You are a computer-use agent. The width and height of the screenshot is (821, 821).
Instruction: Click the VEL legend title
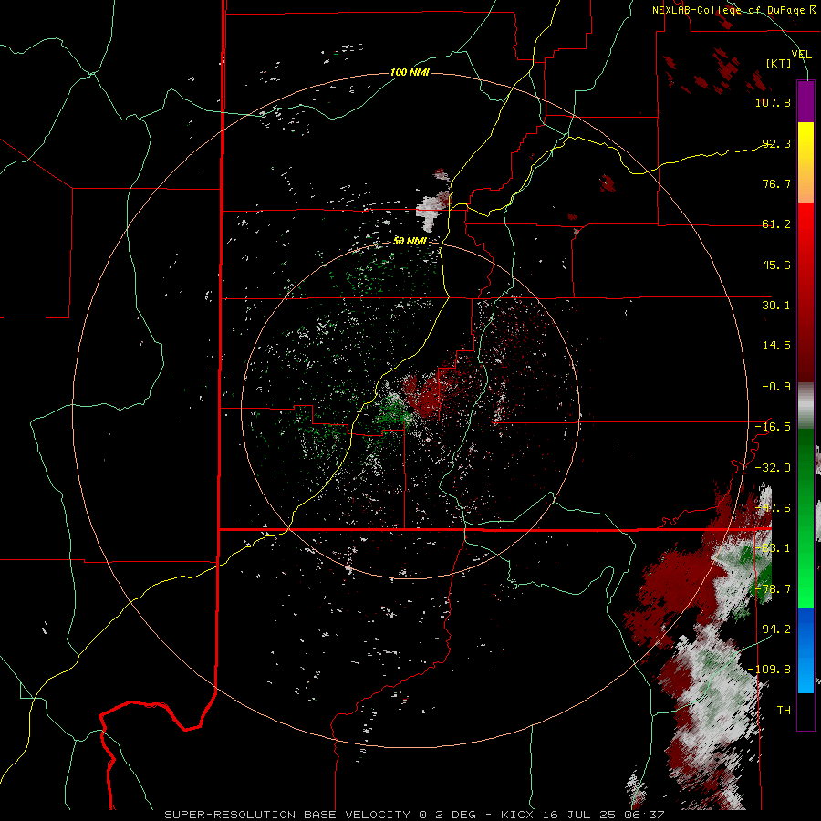click(801, 55)
